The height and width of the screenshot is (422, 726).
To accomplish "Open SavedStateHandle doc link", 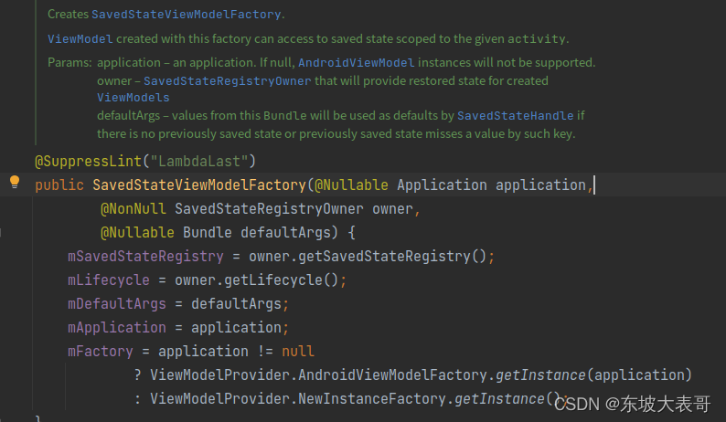I will coord(516,116).
